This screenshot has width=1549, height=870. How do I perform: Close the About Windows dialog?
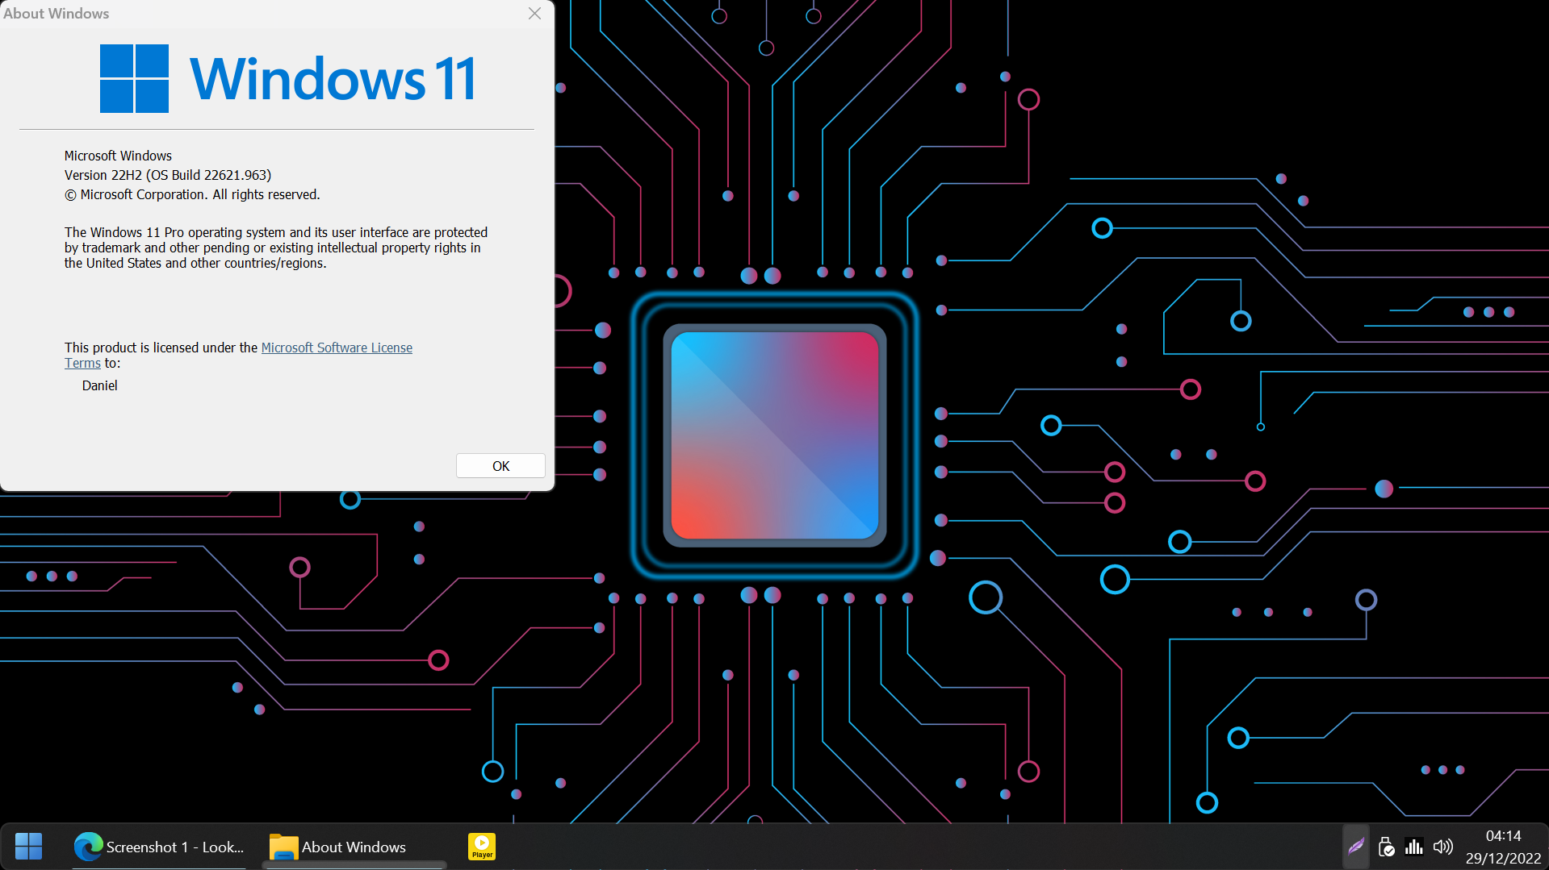tap(534, 14)
